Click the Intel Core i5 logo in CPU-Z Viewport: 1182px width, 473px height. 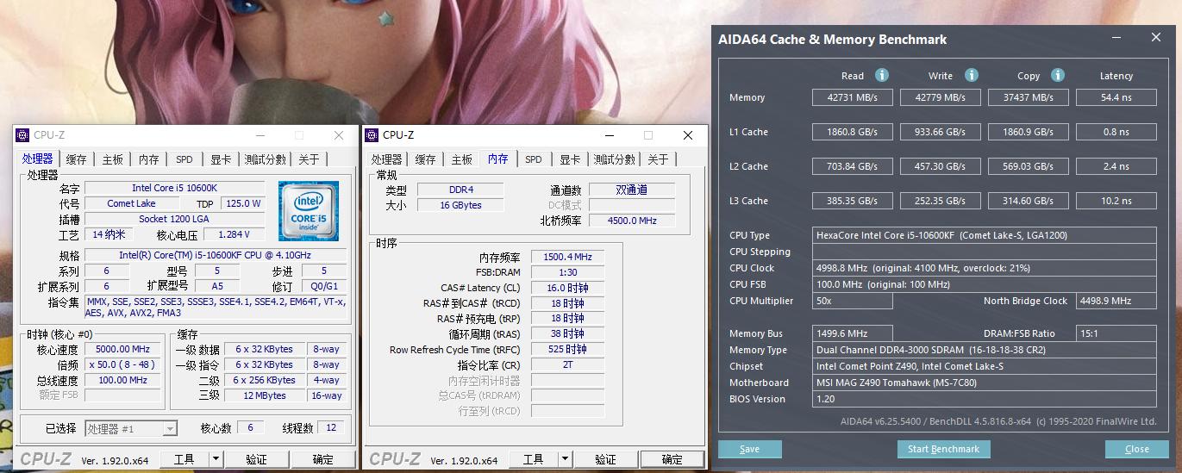309,211
